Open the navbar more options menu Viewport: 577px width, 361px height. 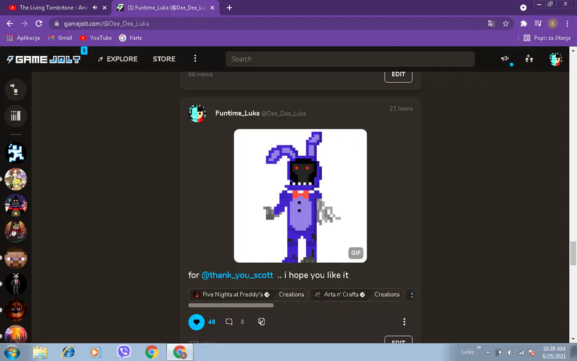point(195,58)
